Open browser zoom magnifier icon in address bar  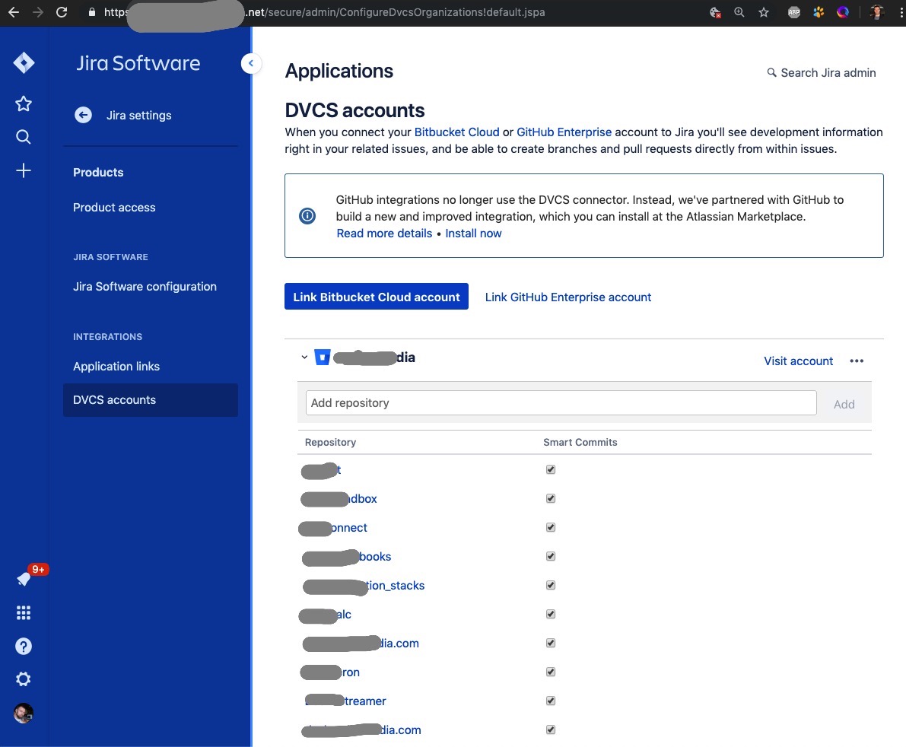(739, 12)
